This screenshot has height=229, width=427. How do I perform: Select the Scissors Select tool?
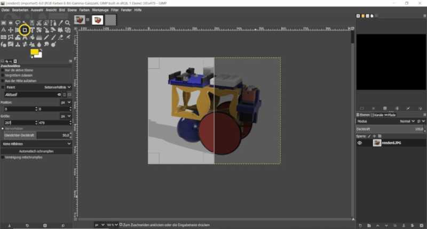[x=39, y=23]
